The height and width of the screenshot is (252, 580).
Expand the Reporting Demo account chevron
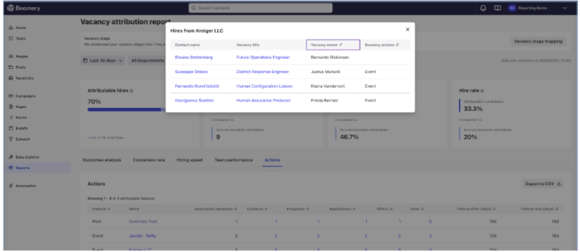[x=565, y=8]
